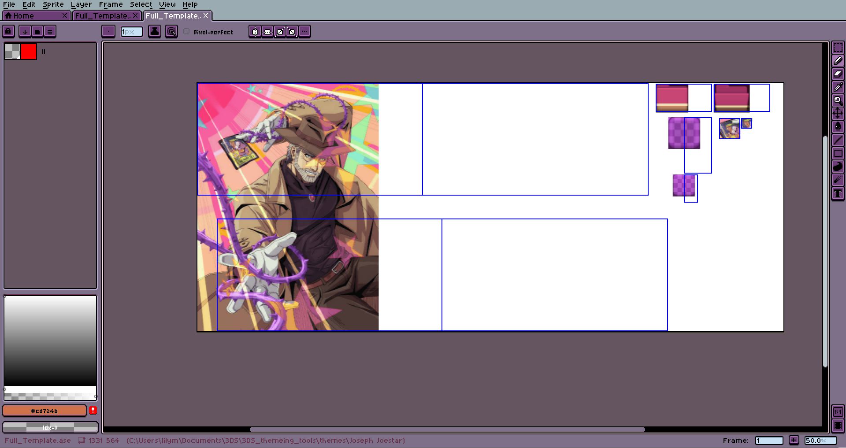Click the small purple checkered tile

click(x=684, y=185)
